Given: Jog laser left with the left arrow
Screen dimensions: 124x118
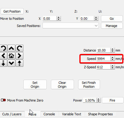Looking at the screenshot, I should coord(4,56).
